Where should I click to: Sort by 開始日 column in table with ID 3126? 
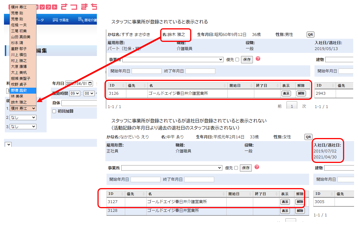(240, 86)
